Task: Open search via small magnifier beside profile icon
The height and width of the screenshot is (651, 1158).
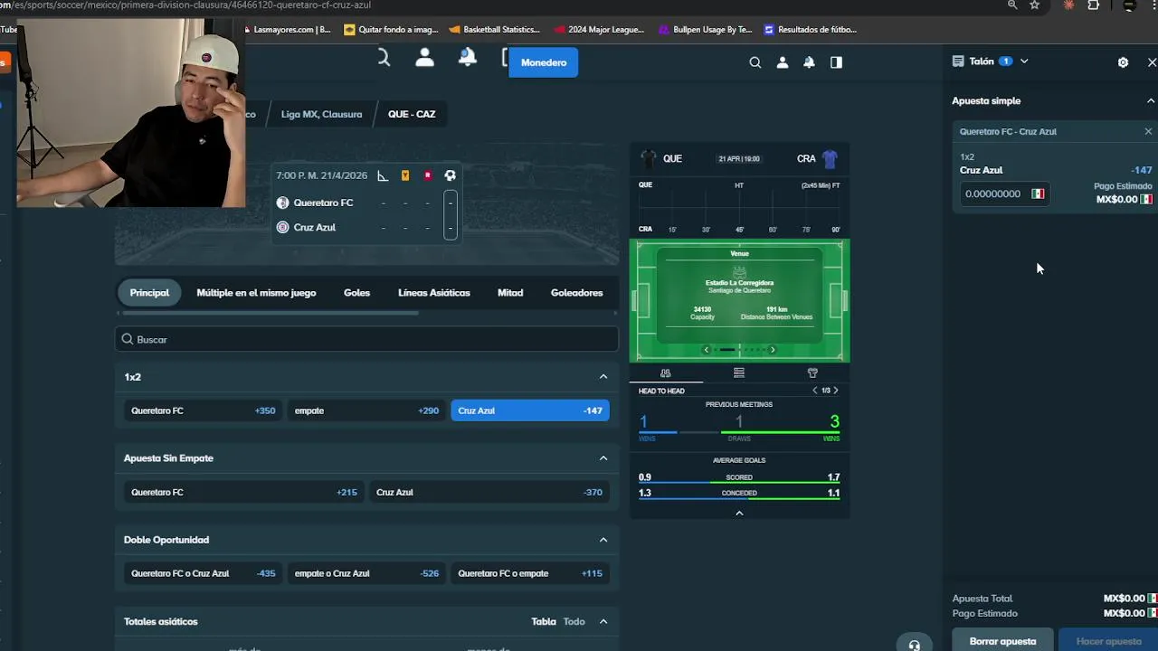Action: (x=755, y=62)
